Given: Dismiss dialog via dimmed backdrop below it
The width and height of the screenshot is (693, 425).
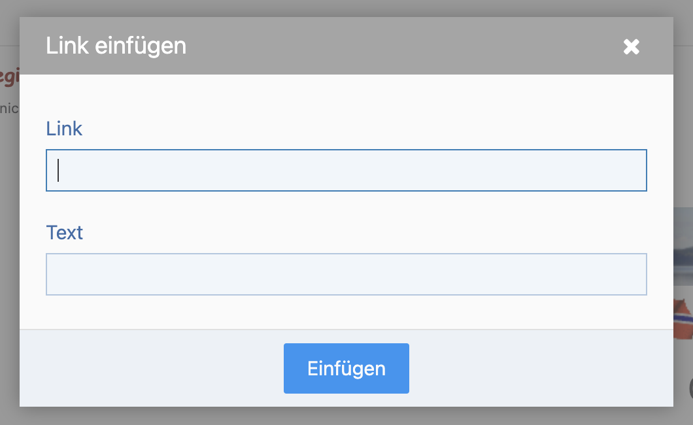Looking at the screenshot, I should (346, 416).
